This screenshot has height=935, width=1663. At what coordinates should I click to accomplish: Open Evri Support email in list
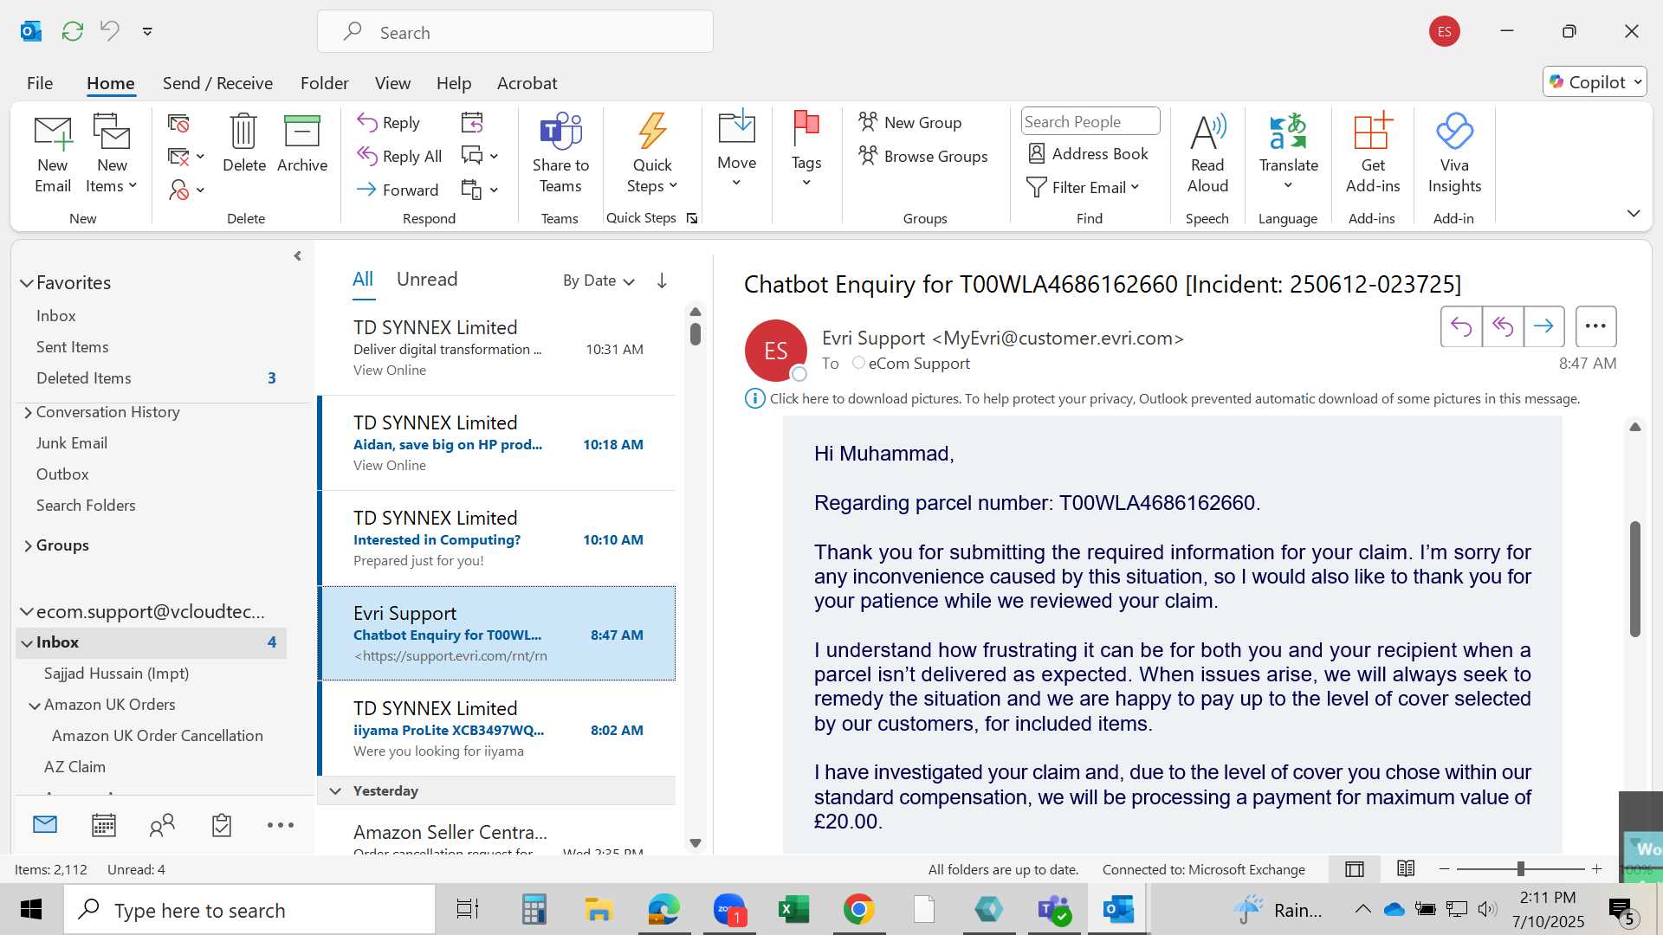pyautogui.click(x=497, y=633)
